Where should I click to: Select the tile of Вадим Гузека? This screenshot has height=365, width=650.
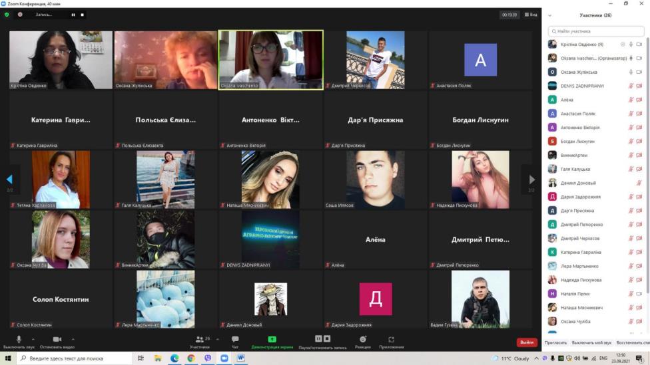pos(480,299)
